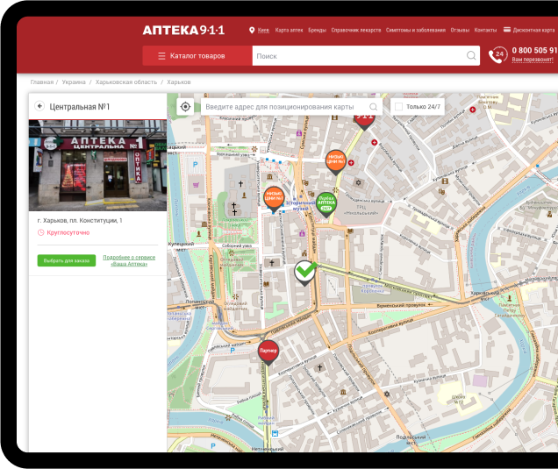Click the location pin icon beside Киев
This screenshot has height=469, width=558.
pos(252,30)
